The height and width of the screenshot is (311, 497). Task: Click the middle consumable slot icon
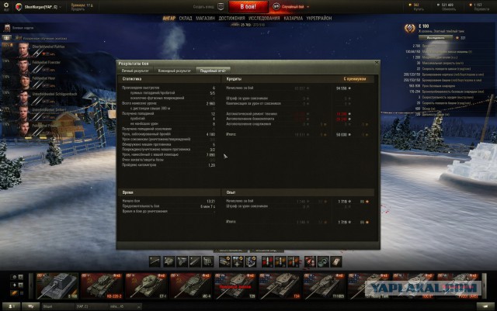323,261
